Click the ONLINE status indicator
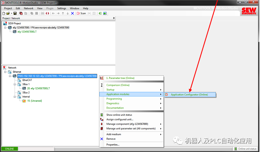The width and height of the screenshot is (260, 152). (9, 149)
